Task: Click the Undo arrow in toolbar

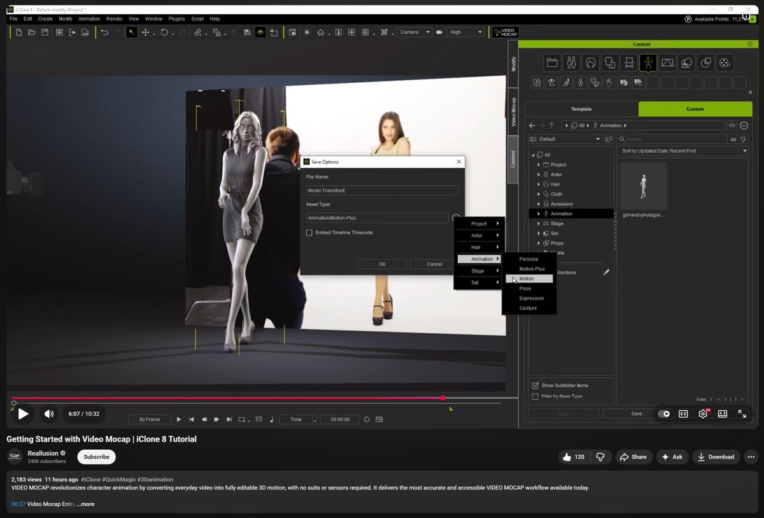Action: tap(104, 32)
